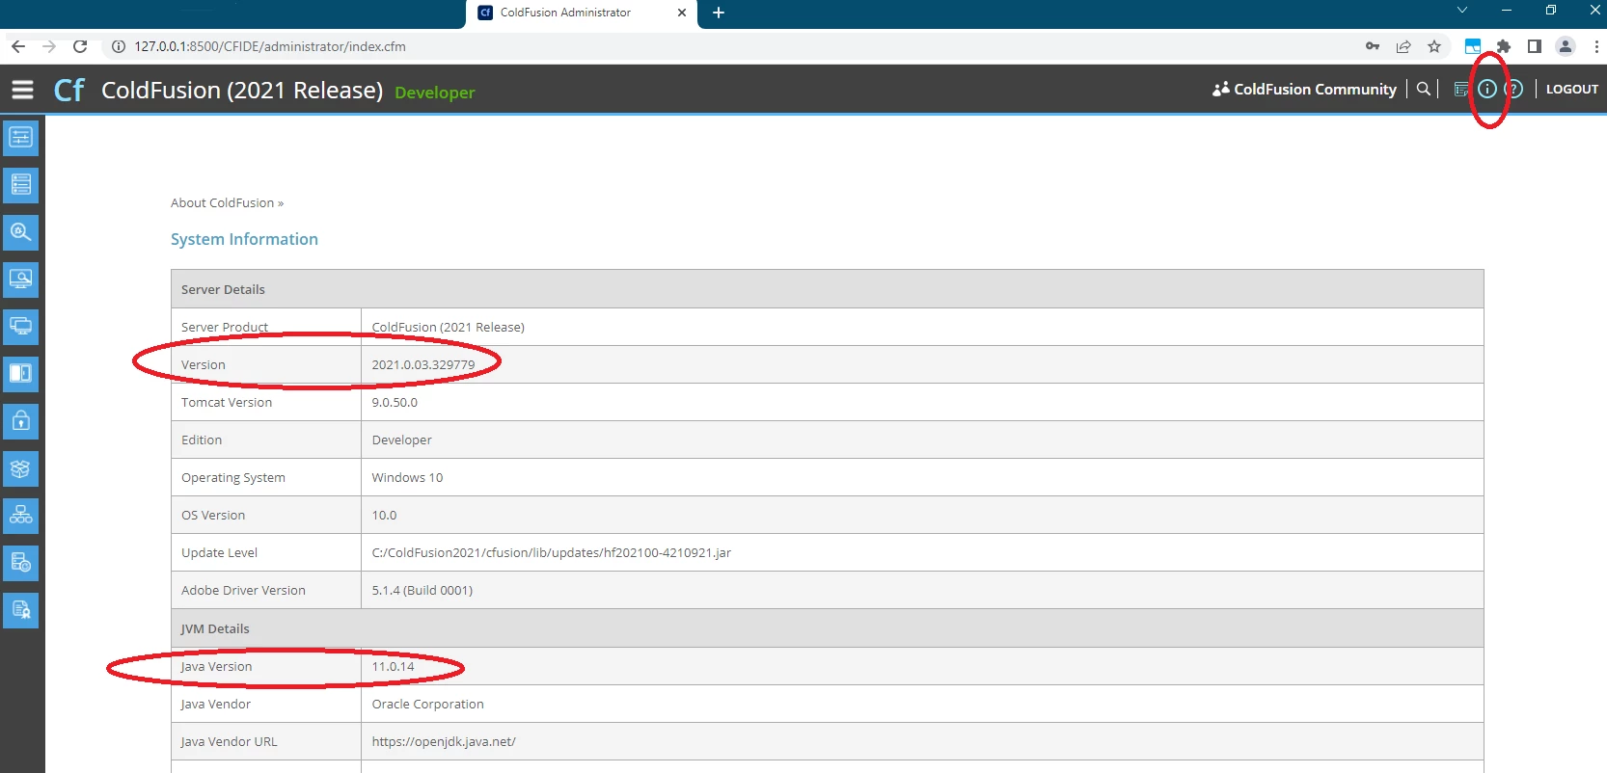The height and width of the screenshot is (773, 1607).
Task: Open the browser profile avatar
Action: pos(1566,46)
